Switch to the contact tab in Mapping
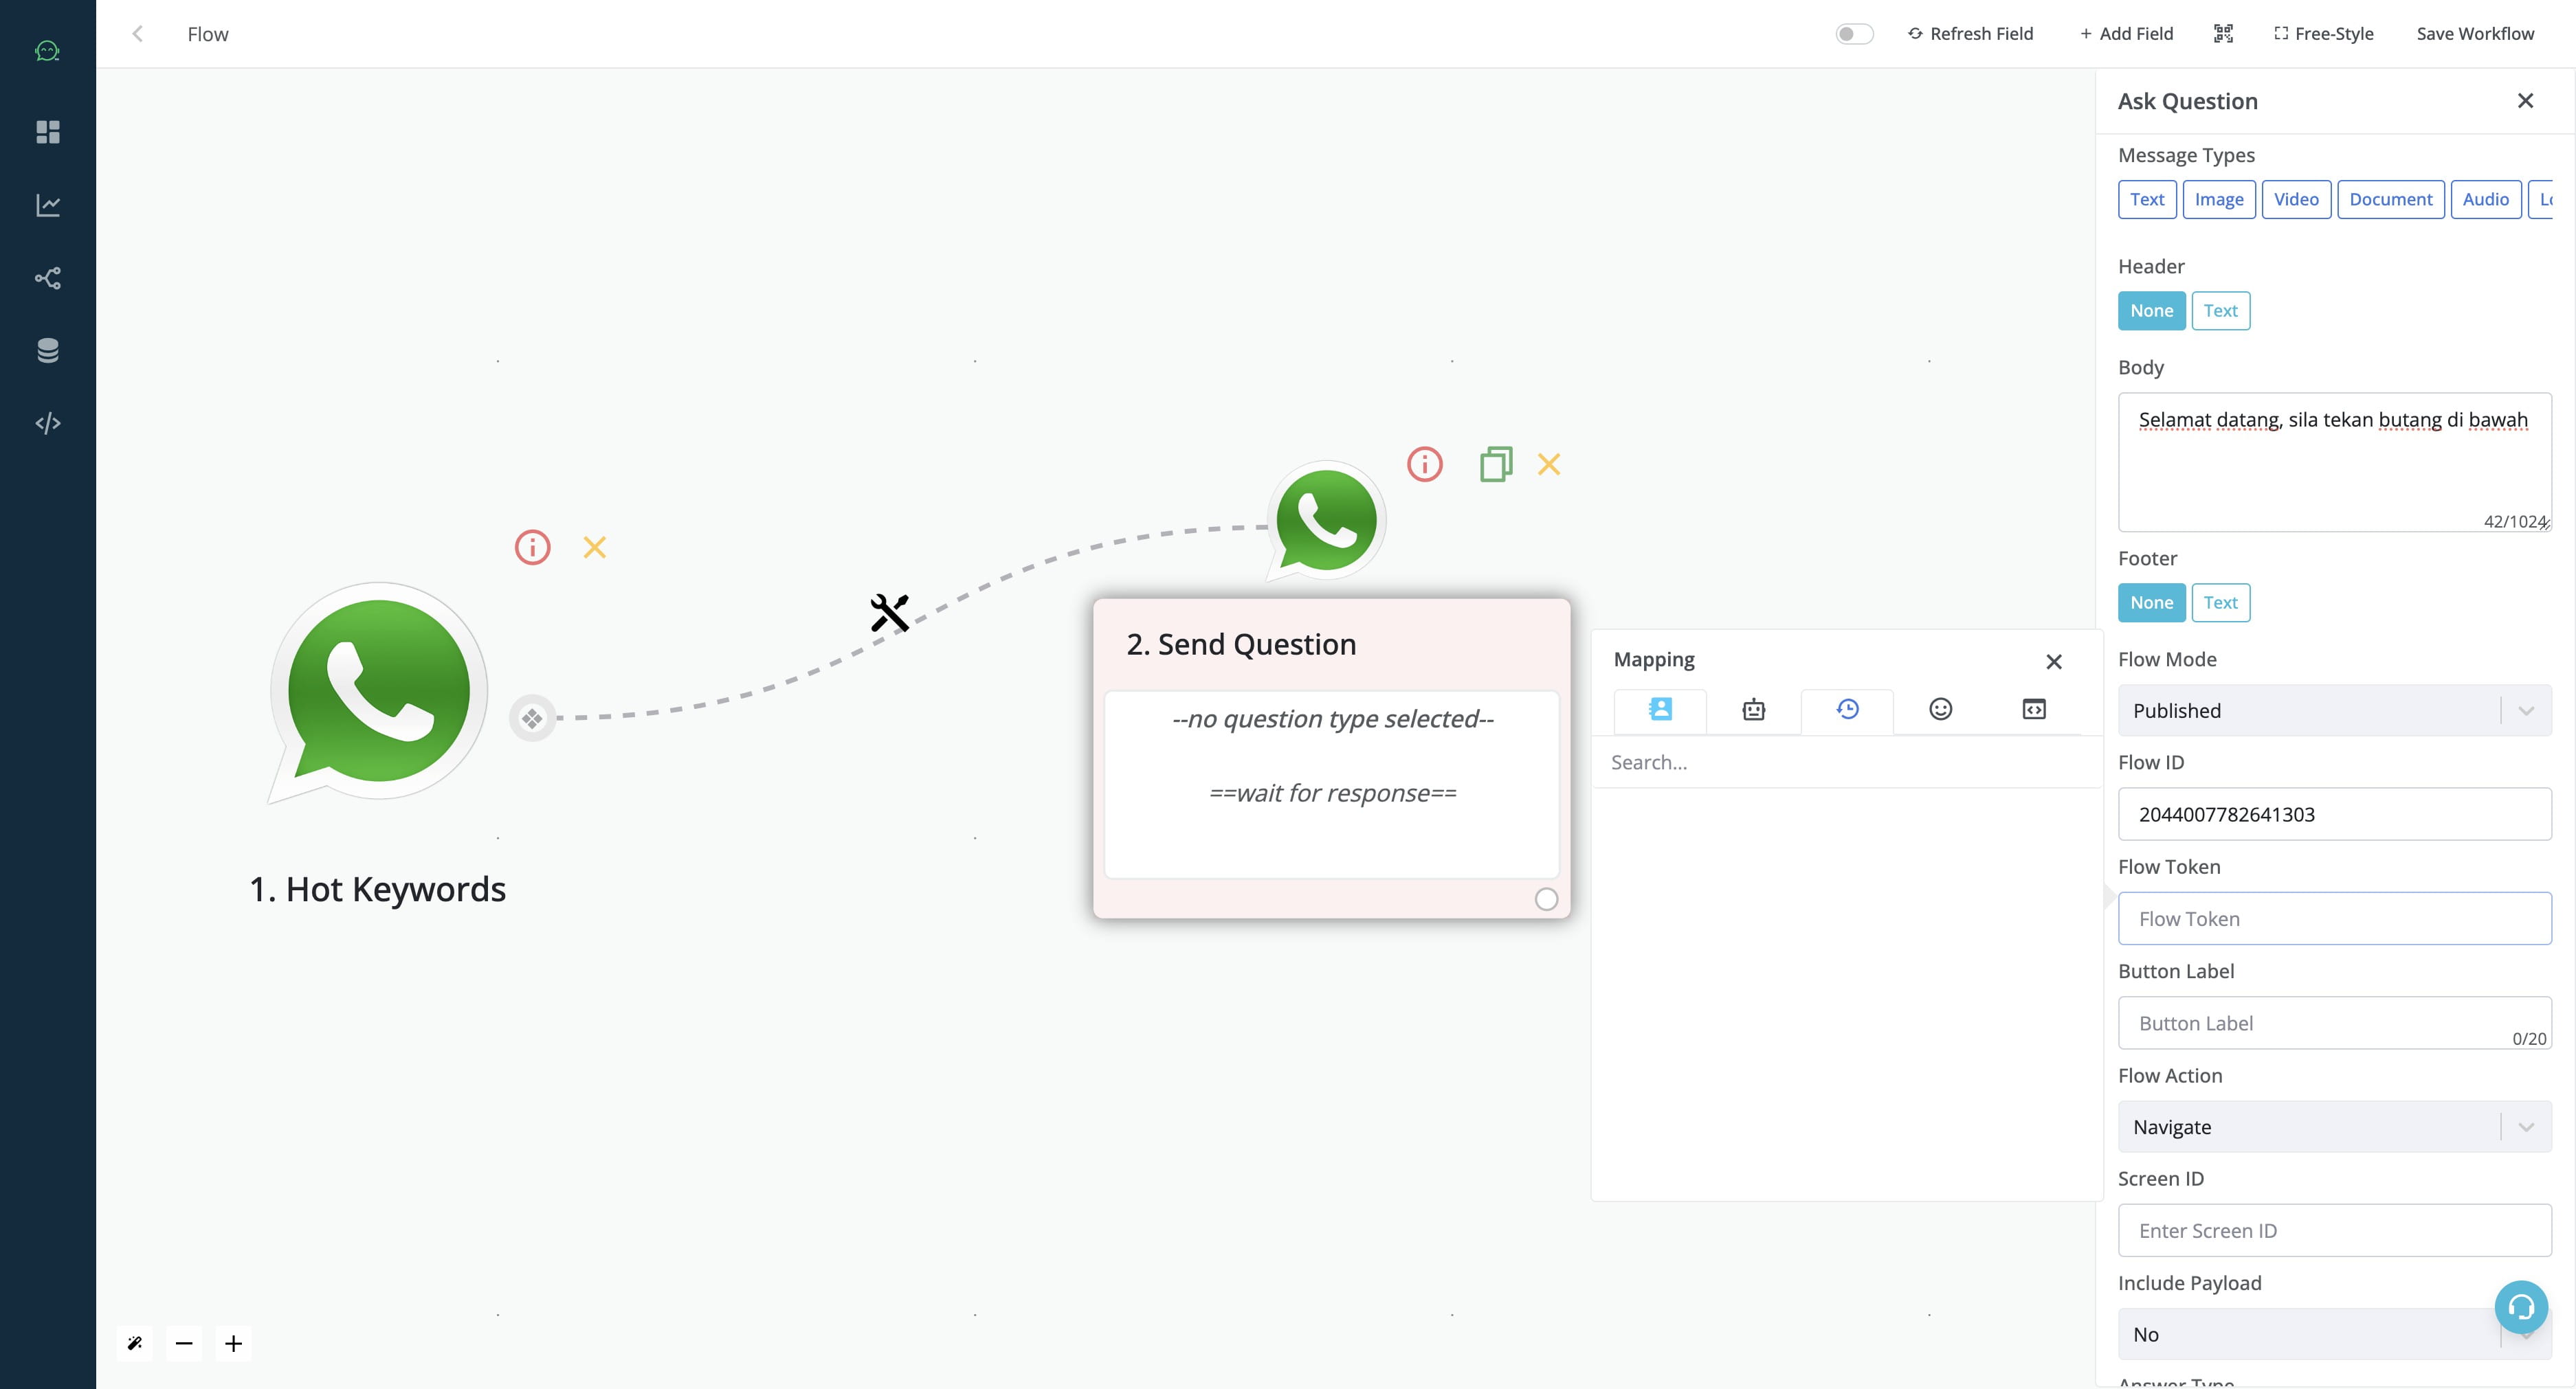The height and width of the screenshot is (1389, 2576). point(1660,710)
